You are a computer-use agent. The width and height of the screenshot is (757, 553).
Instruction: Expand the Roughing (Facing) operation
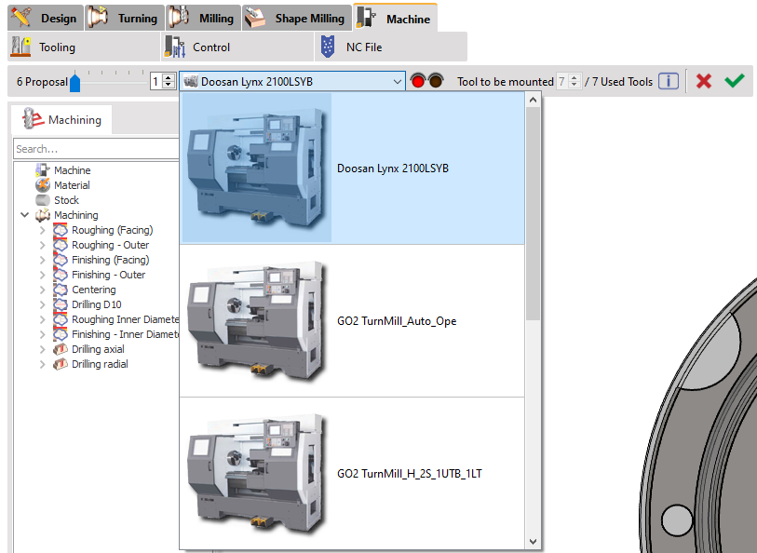point(42,230)
